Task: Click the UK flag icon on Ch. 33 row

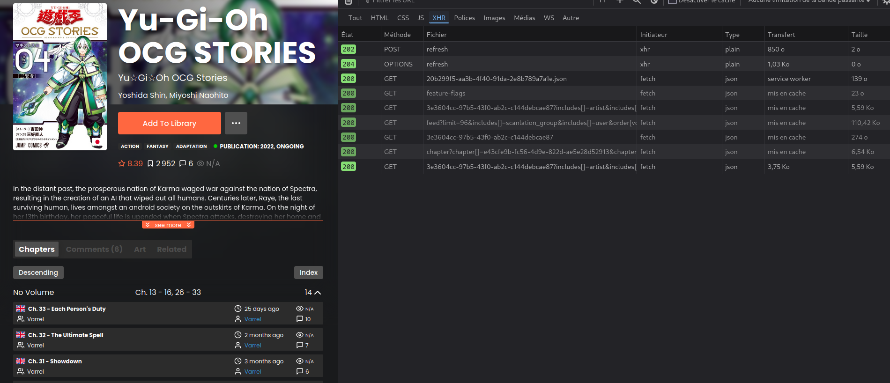Action: click(x=21, y=309)
